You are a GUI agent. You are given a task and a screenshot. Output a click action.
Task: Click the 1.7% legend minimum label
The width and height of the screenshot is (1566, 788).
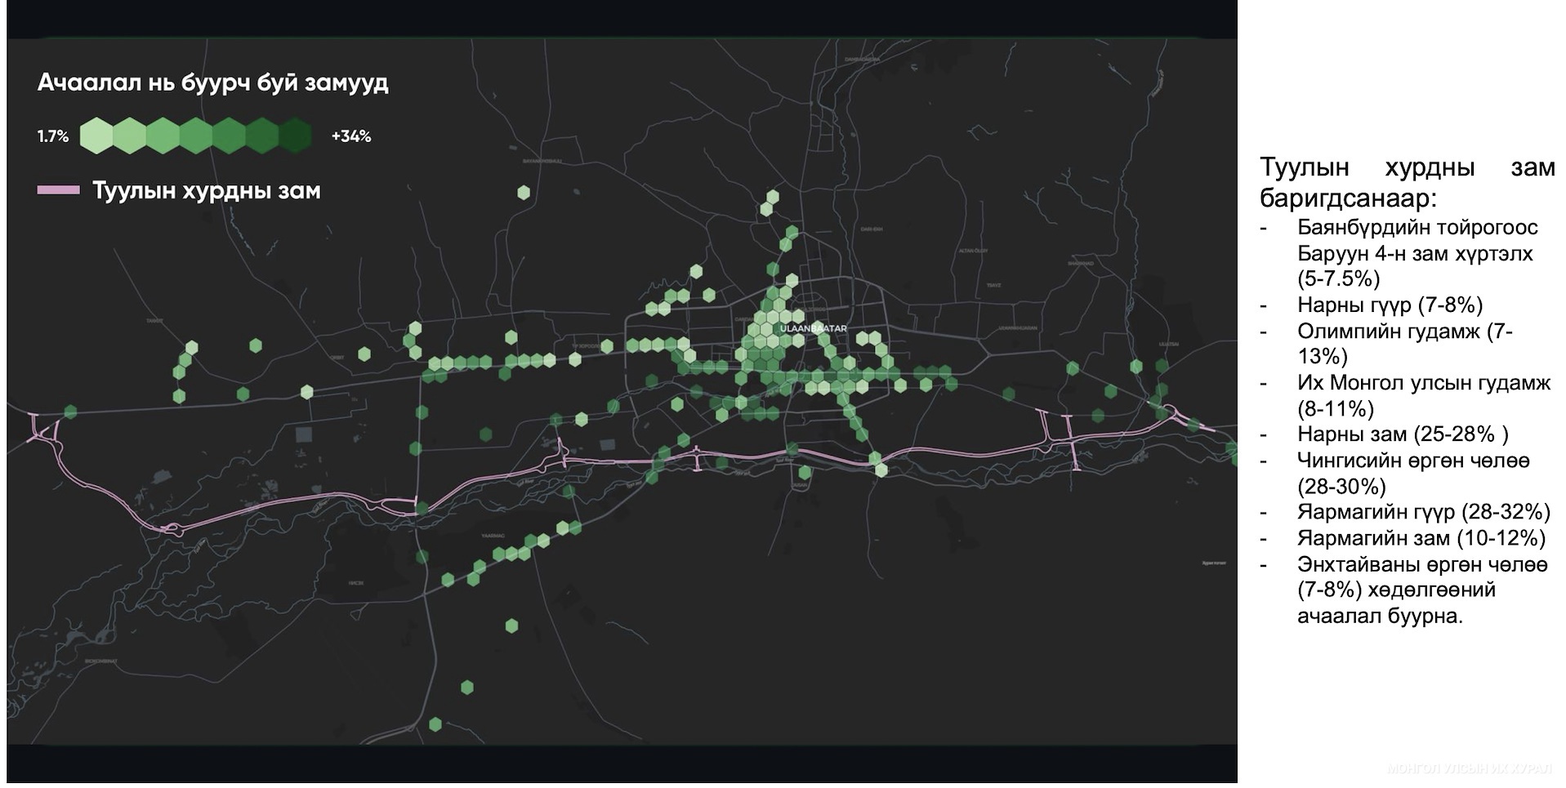pos(53,136)
